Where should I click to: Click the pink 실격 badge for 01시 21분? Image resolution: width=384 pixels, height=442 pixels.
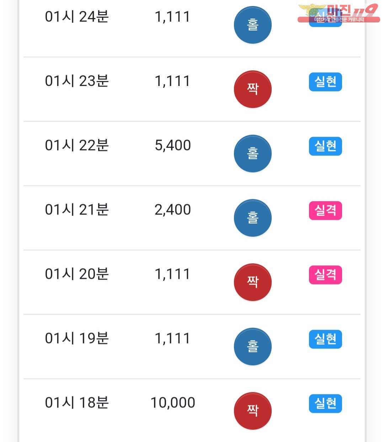(325, 211)
